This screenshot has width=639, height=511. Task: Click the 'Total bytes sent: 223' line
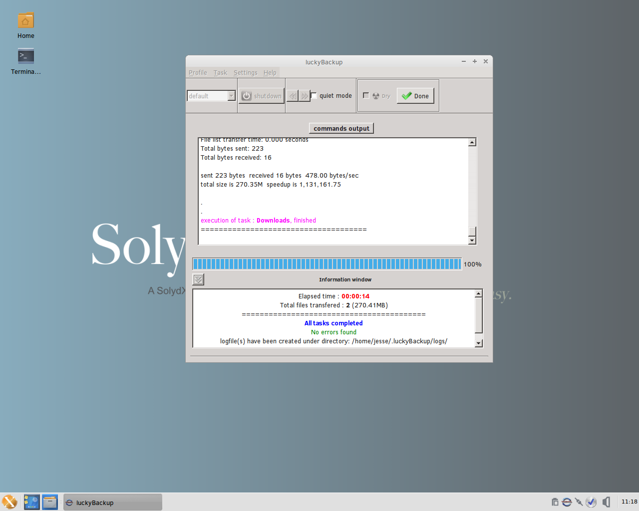point(232,149)
